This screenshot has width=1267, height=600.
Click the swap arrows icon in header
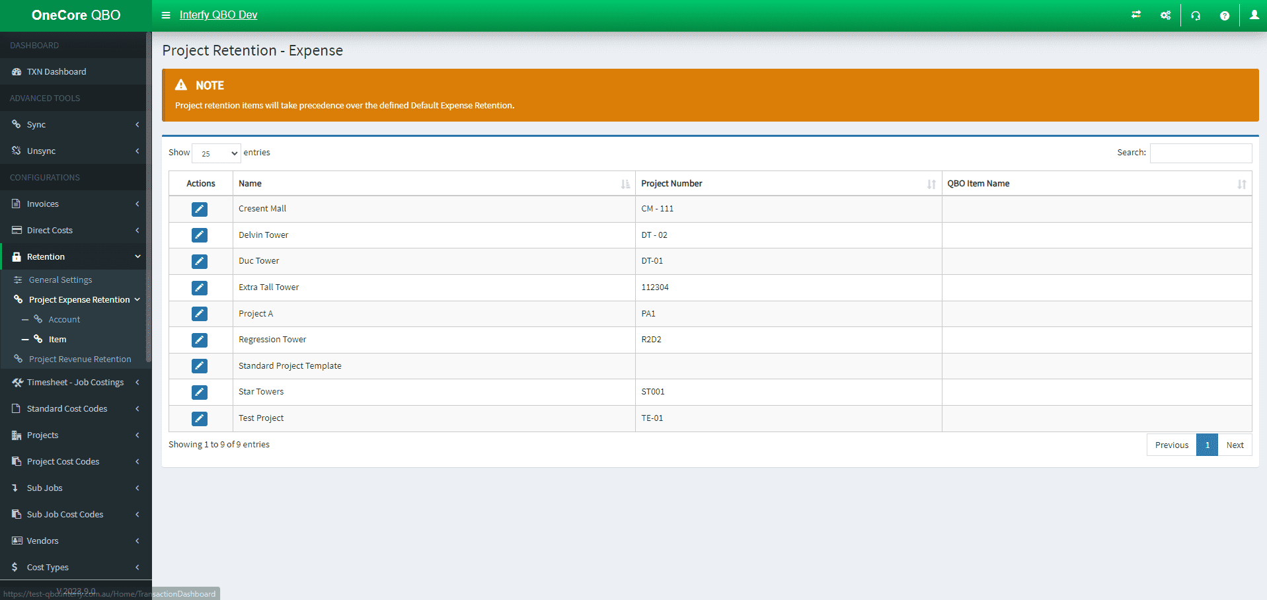[1136, 15]
